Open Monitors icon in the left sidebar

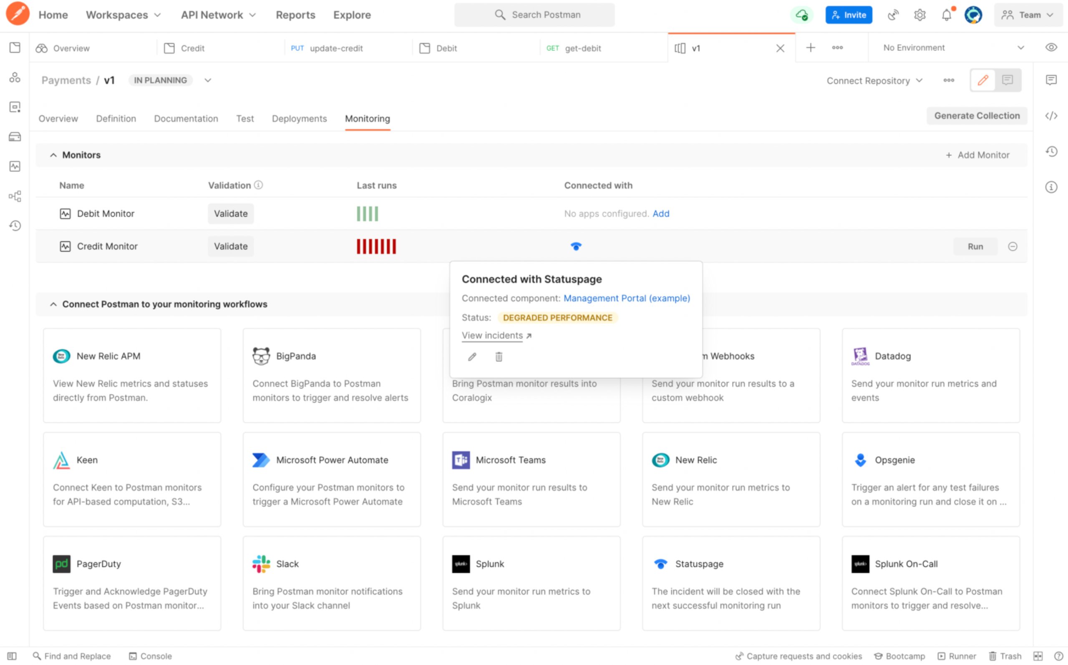15,166
